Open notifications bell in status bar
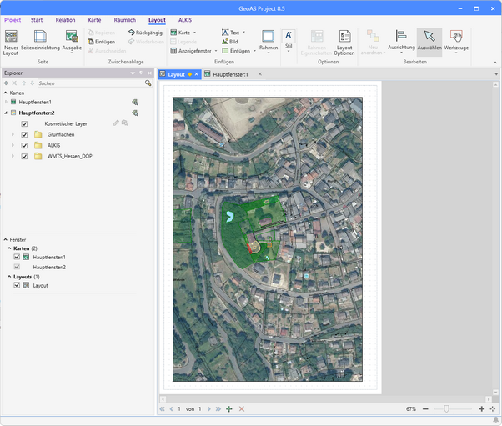The height and width of the screenshot is (426, 502). coord(495,420)
